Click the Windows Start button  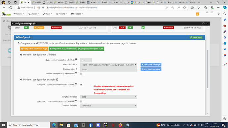(x=4, y=125)
